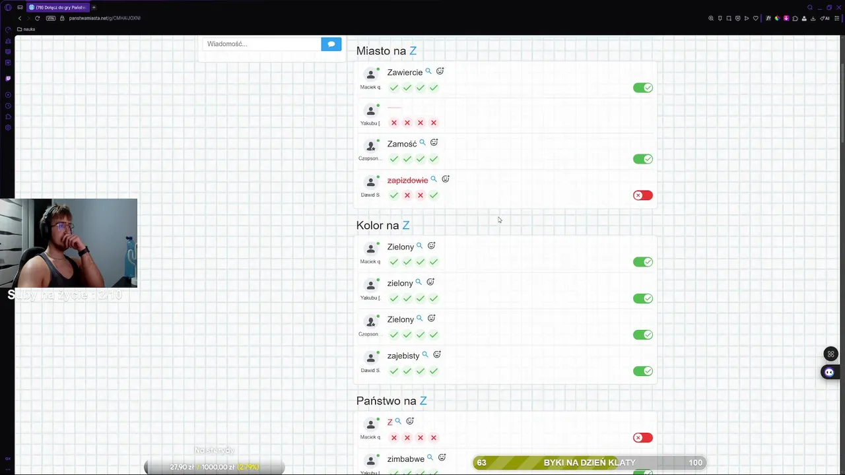Click the Discord-style floating chat icon
The height and width of the screenshot is (475, 845).
pos(829,373)
